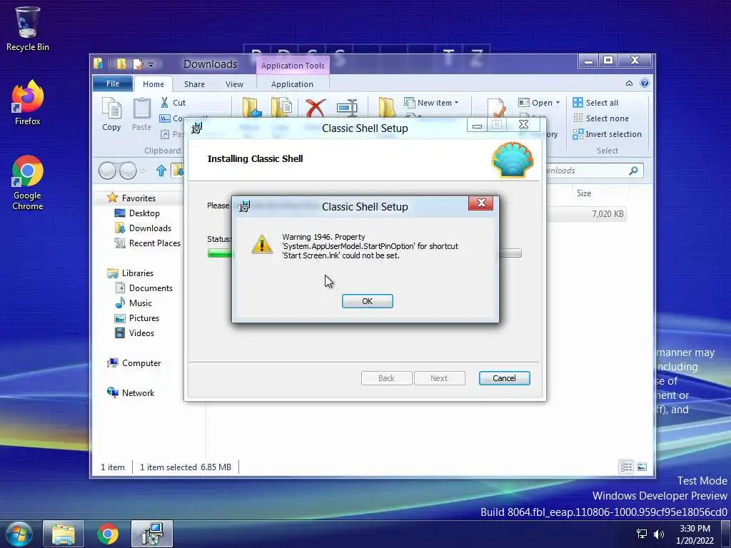Open Recycle Bin on desktop
731x548 pixels.
click(x=28, y=28)
